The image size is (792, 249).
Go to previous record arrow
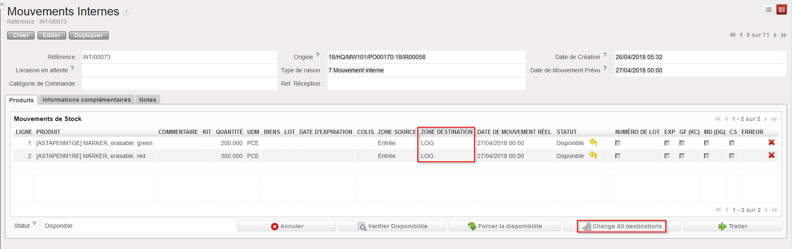coord(741,35)
